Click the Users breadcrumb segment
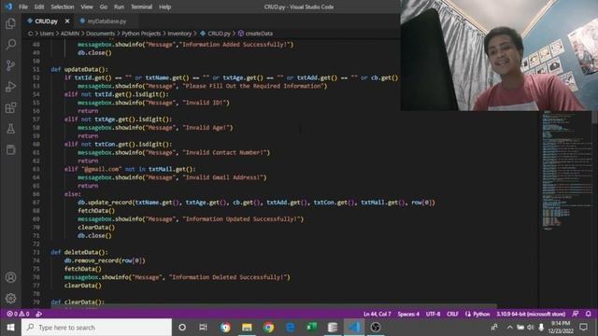 47,34
